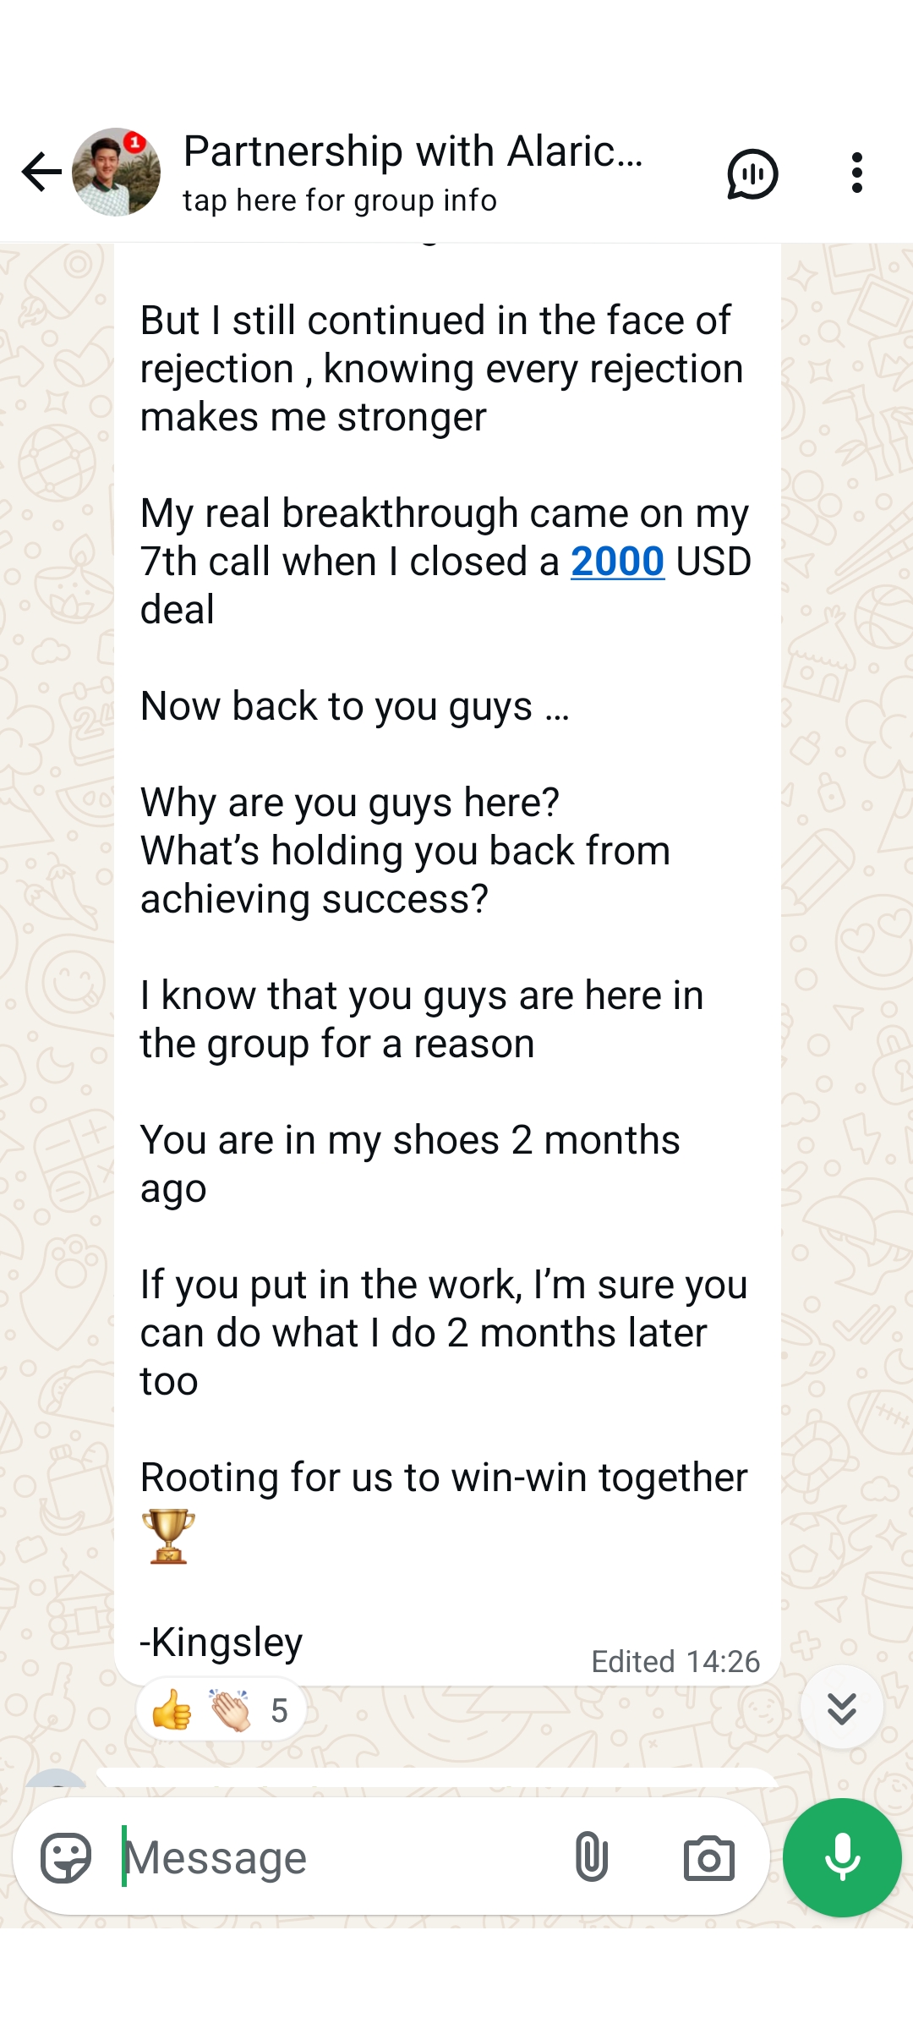Tap the red notification badge on avatar
This screenshot has width=913, height=2040.
(x=134, y=143)
